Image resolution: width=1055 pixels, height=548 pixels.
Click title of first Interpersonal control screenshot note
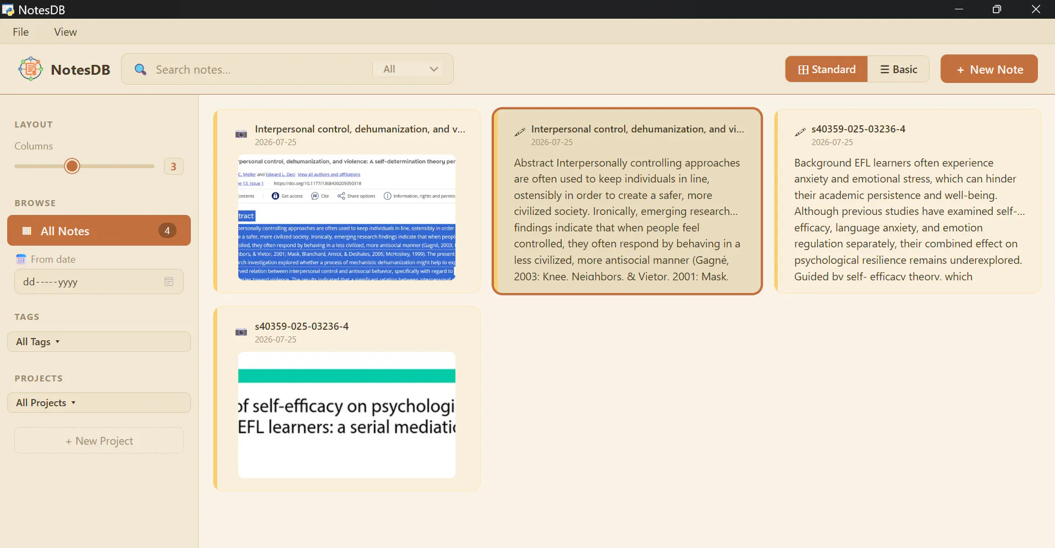(360, 129)
